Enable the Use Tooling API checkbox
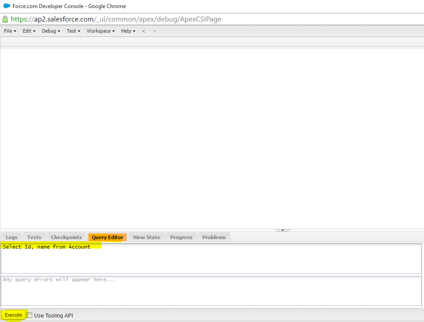The width and height of the screenshot is (424, 322). 29,315
